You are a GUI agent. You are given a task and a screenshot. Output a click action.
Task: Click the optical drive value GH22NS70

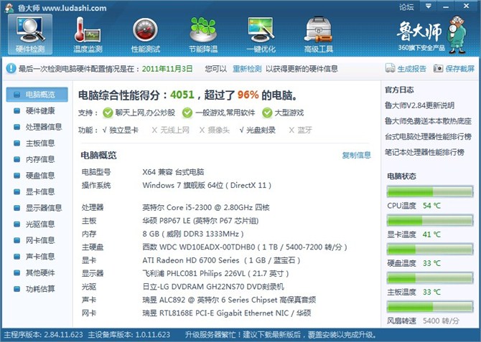coord(213,287)
